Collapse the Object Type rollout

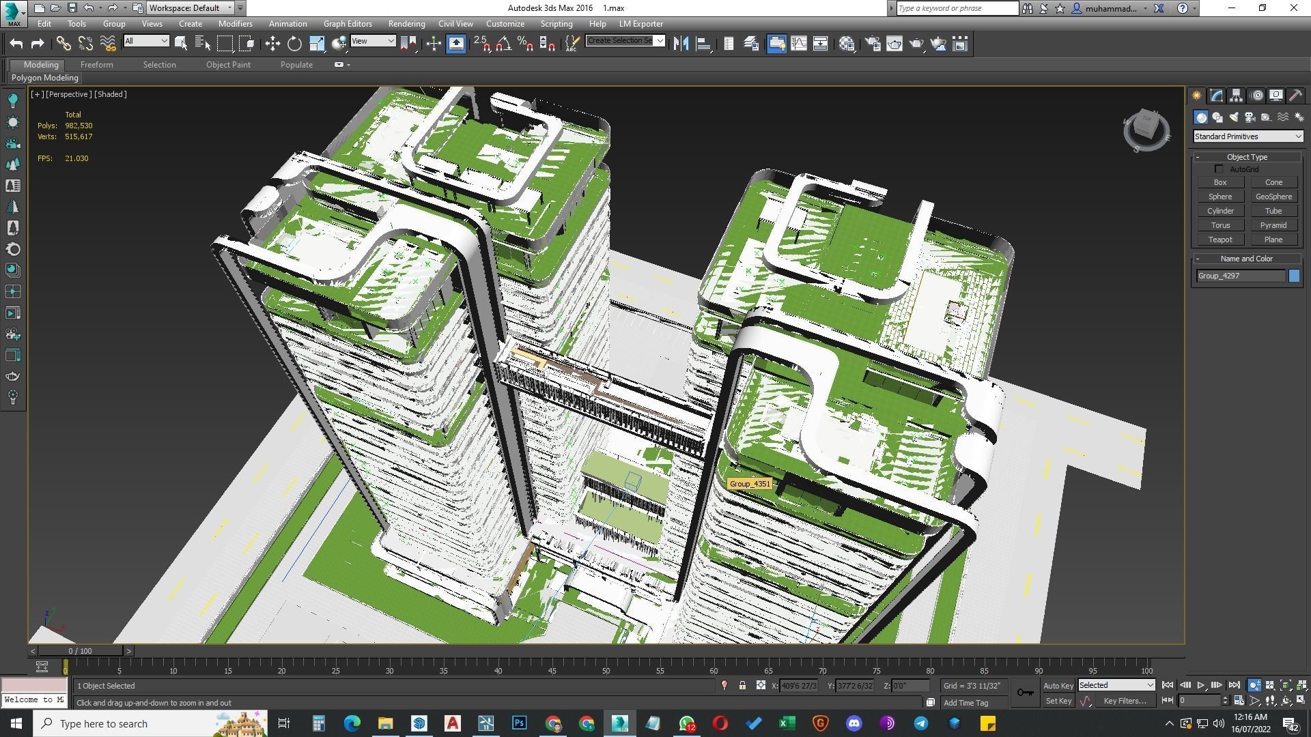pos(1247,157)
